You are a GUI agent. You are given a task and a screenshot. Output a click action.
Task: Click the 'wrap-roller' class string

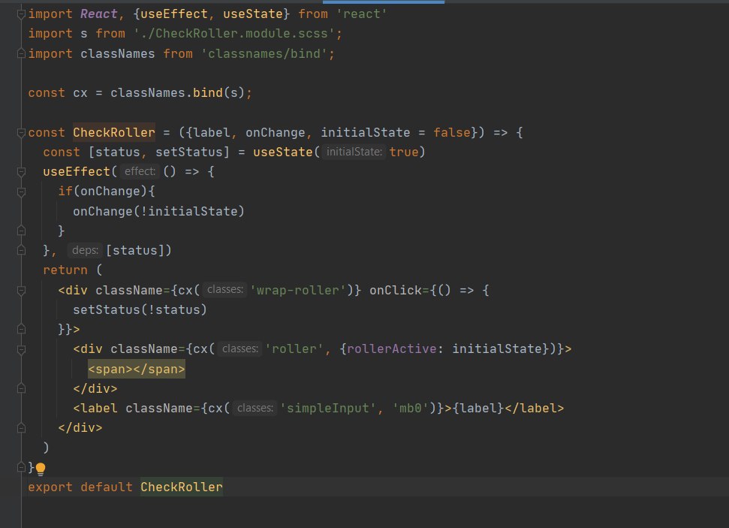298,290
